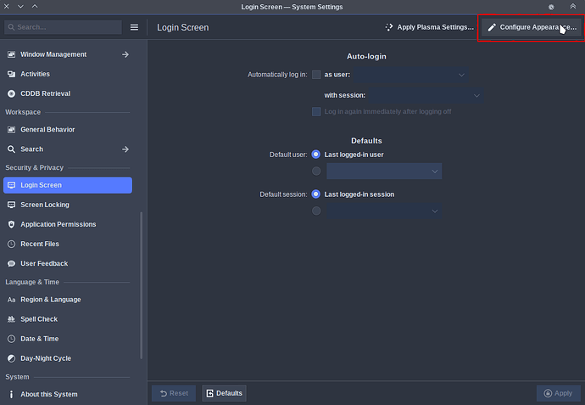The width and height of the screenshot is (585, 405).
Task: Select the specific default user radio button
Action: (x=316, y=172)
